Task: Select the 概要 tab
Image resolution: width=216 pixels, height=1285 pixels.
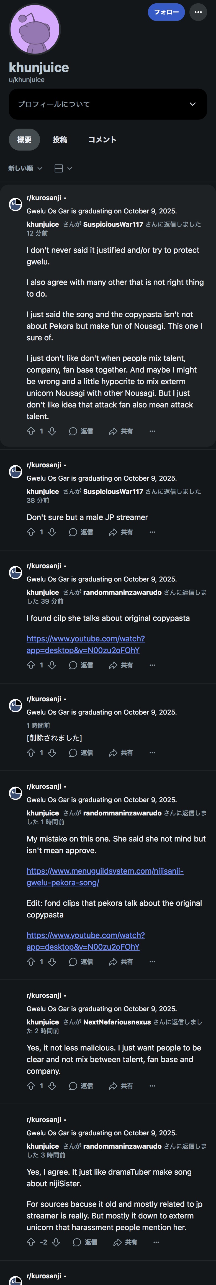Action: tap(24, 140)
